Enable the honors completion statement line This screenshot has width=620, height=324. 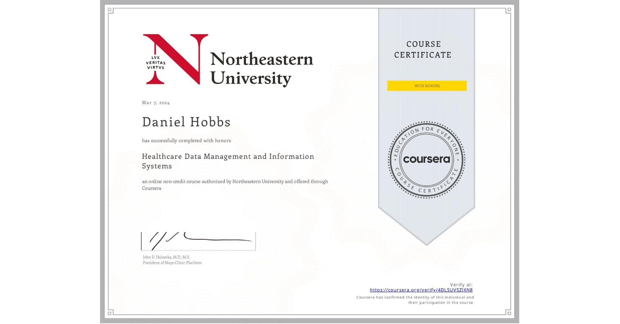(x=186, y=141)
